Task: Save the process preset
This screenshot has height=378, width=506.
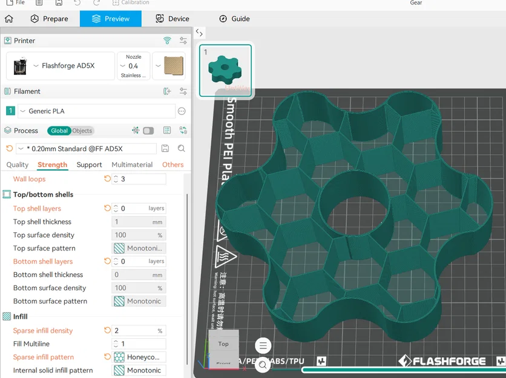Action: (165, 148)
